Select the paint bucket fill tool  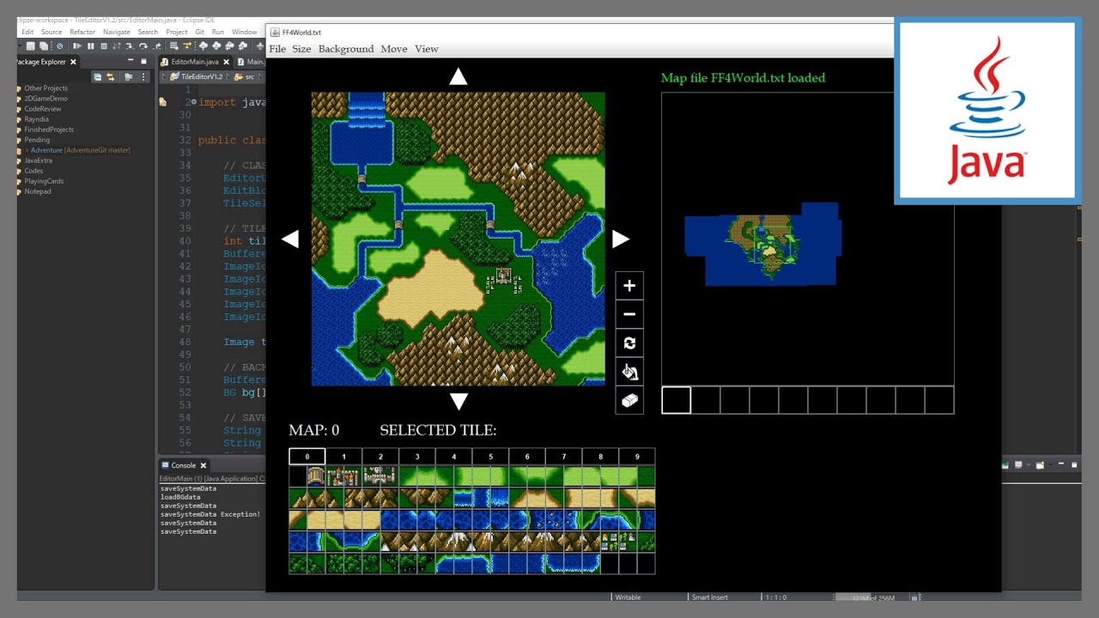point(629,372)
